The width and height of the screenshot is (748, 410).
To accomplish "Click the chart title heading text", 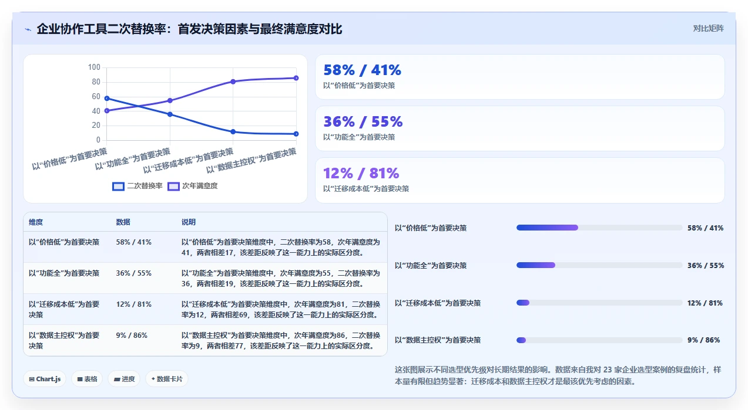I will [x=189, y=29].
